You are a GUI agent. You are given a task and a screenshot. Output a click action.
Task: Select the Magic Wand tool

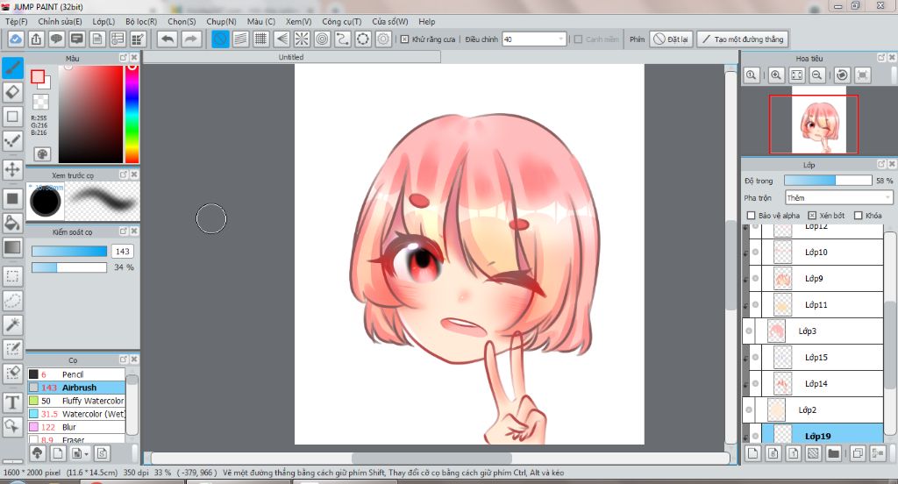pos(12,324)
